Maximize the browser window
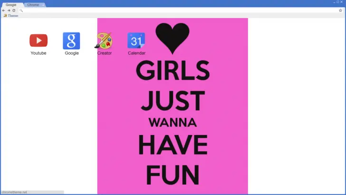Image resolution: width=346 pixels, height=195 pixels. pos(338,2)
